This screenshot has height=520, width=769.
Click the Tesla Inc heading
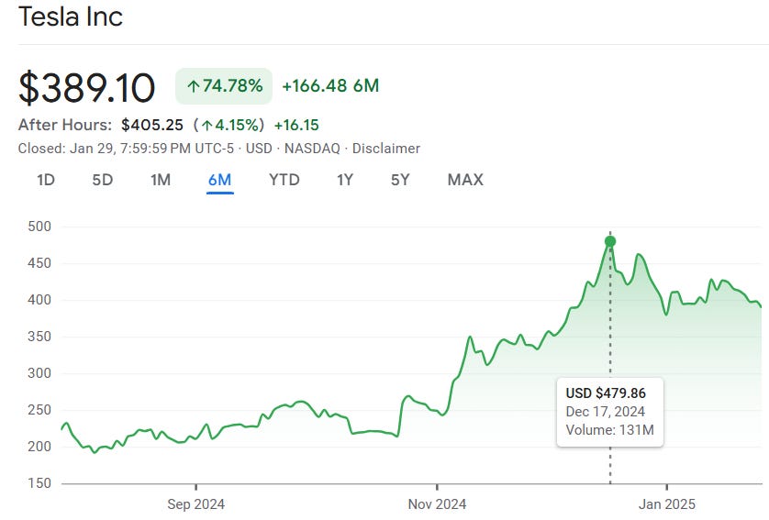coord(70,17)
